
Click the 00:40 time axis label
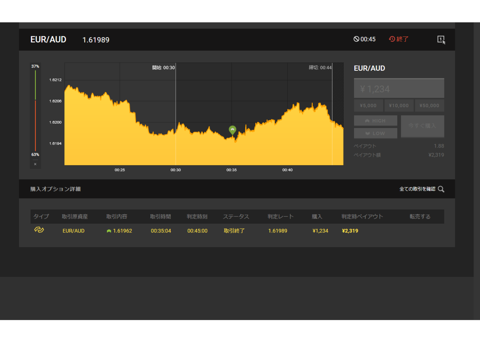tap(287, 170)
